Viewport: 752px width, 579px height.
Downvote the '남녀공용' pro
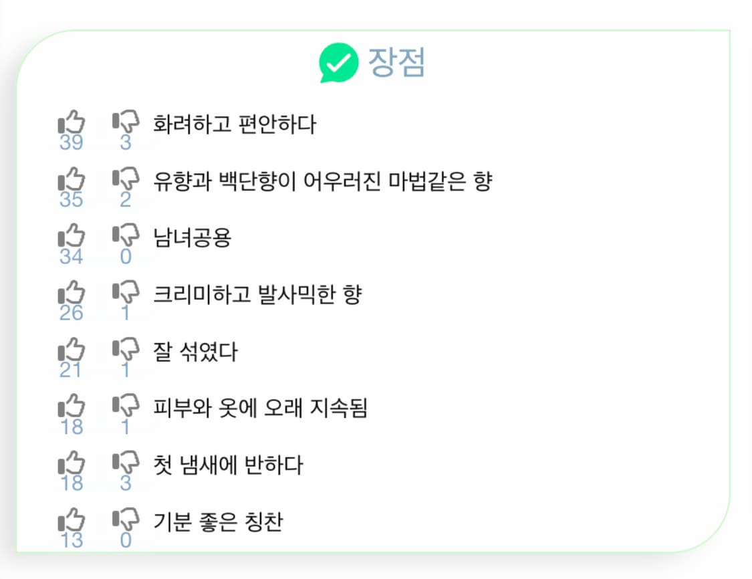point(126,235)
